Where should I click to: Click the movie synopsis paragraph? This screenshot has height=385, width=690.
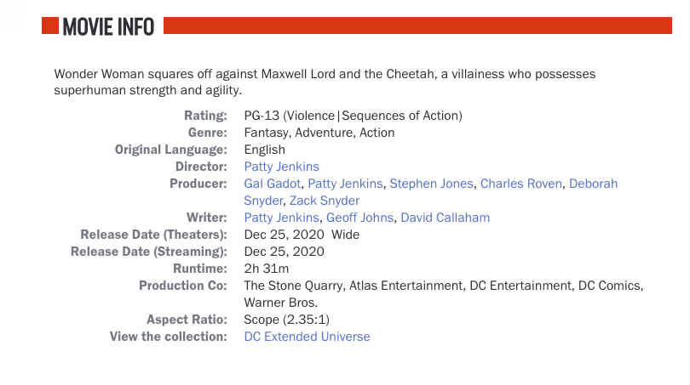pyautogui.click(x=325, y=82)
